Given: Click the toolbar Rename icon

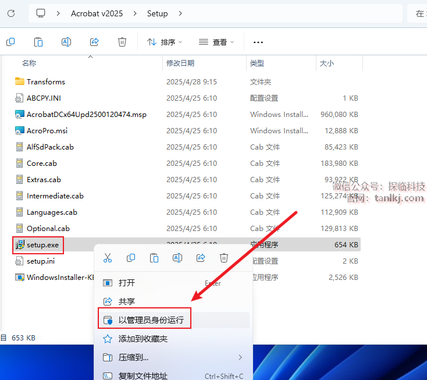Looking at the screenshot, I should point(66,42).
